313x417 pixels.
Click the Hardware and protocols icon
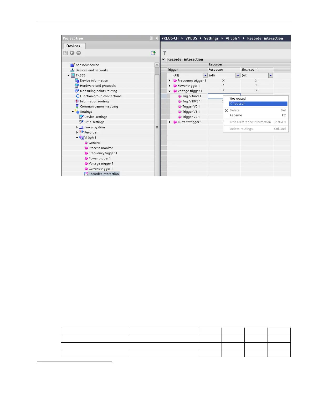[77, 86]
